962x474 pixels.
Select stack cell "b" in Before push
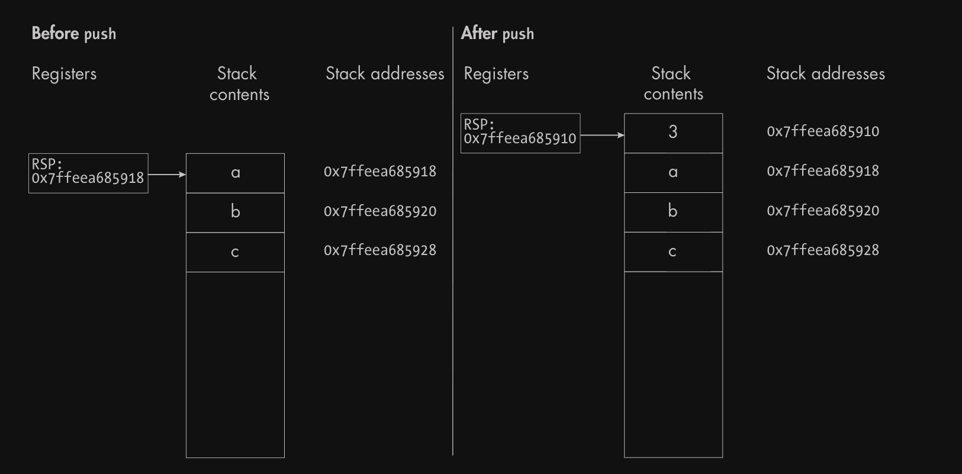point(235,212)
